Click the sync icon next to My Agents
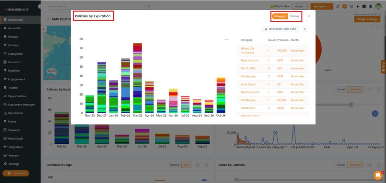 [x=338, y=6]
